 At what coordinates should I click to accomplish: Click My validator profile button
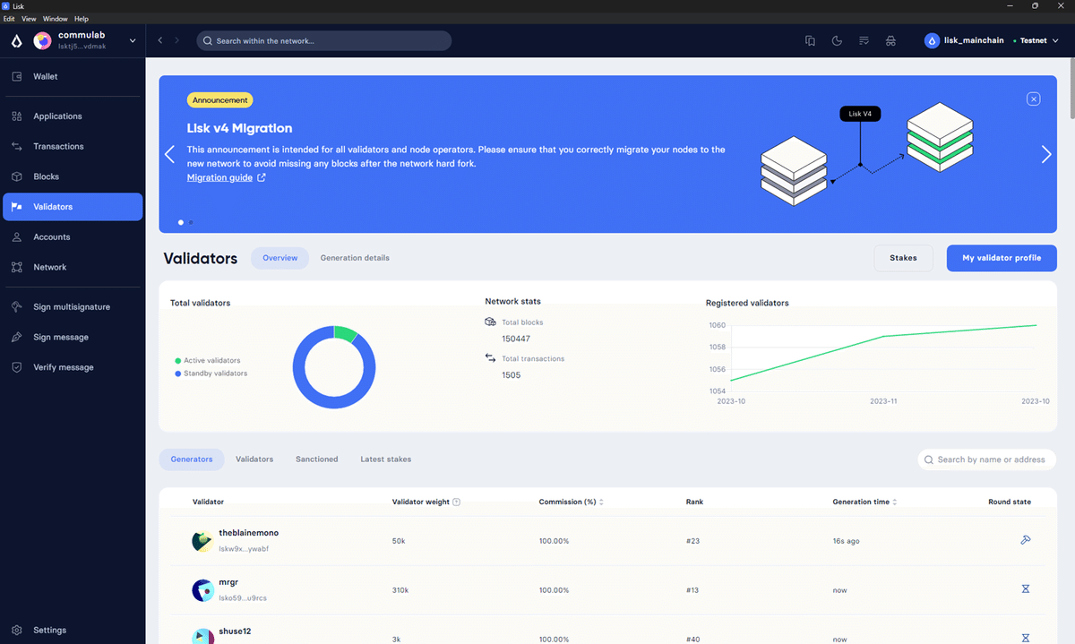pyautogui.click(x=1002, y=258)
